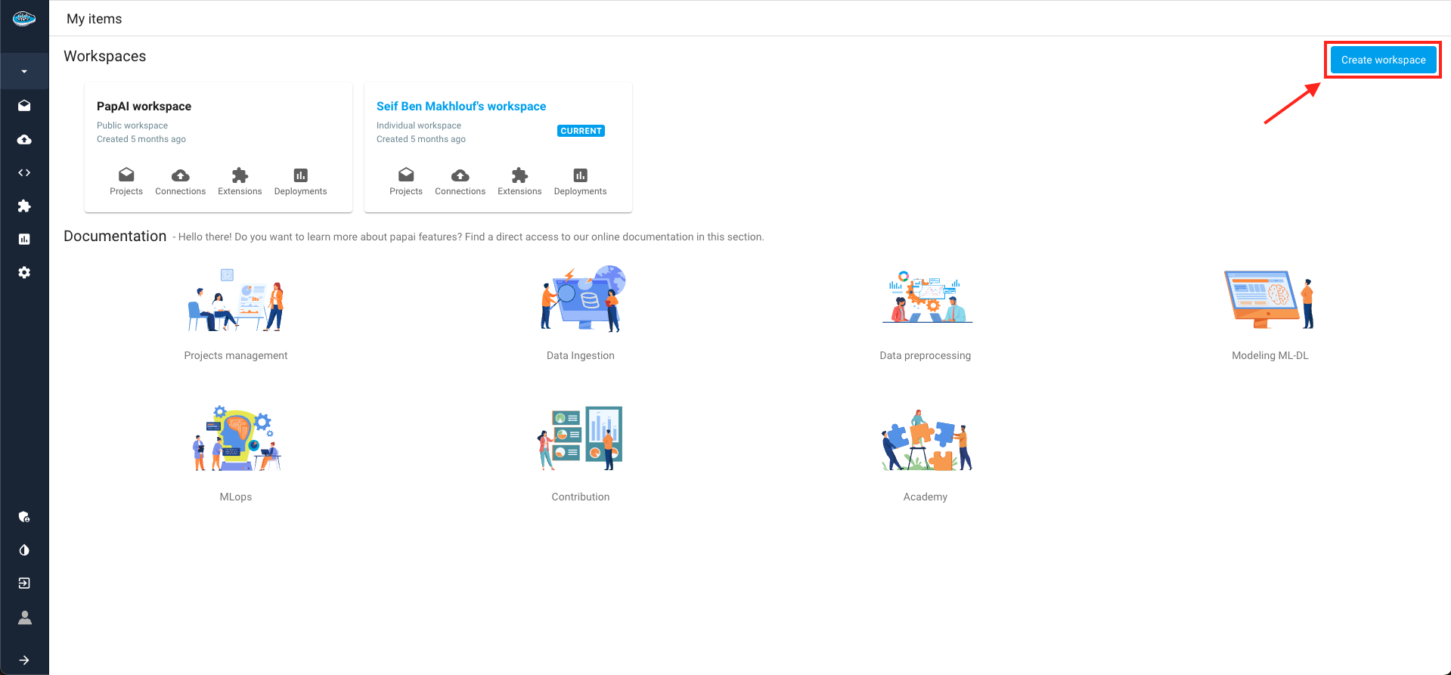The width and height of the screenshot is (1451, 675).
Task: Open Projects from the sidebar icon
Action: [24, 106]
